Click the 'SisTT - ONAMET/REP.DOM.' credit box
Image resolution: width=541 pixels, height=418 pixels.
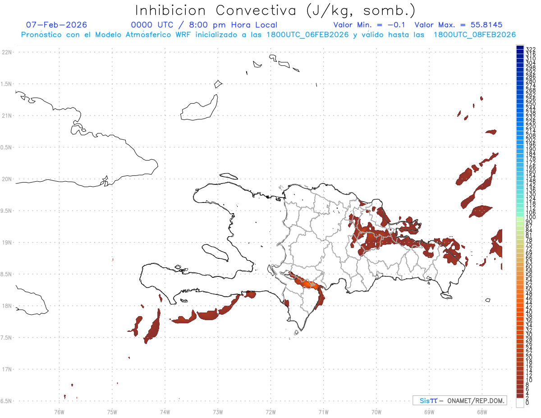coord(459,400)
